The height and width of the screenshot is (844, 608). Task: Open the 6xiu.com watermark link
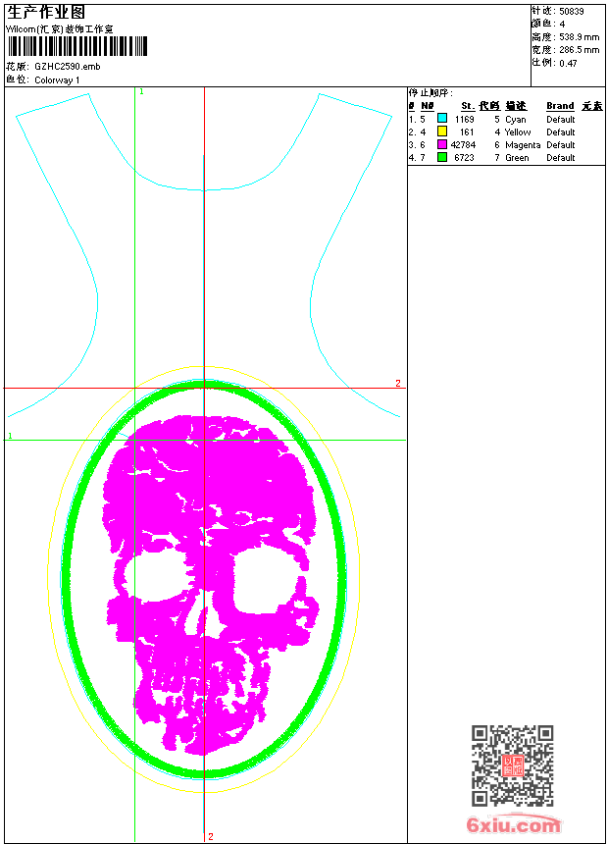point(513,824)
